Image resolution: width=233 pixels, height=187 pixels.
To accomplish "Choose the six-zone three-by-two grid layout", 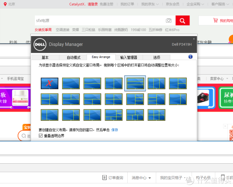I will pyautogui.click(x=156, y=115).
